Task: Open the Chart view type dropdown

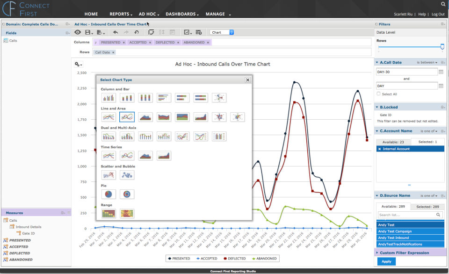Action: tap(222, 32)
